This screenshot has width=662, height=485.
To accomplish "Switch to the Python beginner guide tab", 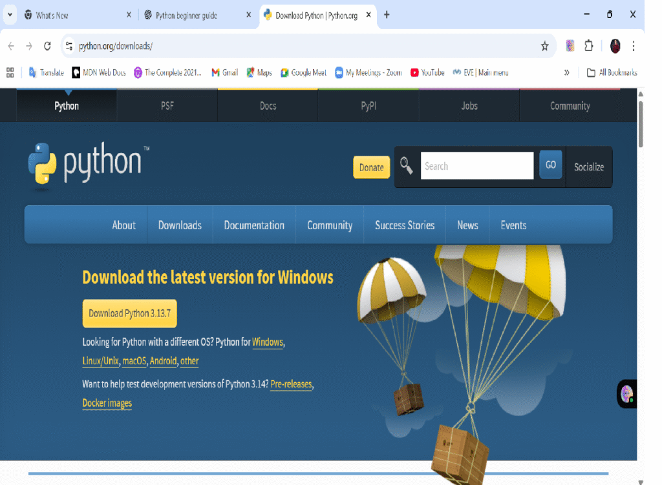I will 186,15.
